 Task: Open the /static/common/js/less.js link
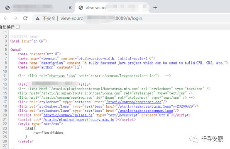68,115
